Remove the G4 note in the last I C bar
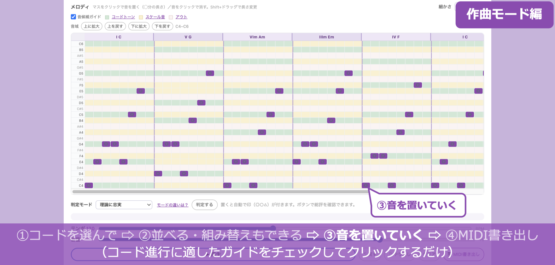The height and width of the screenshot is (265, 555). tap(453, 144)
